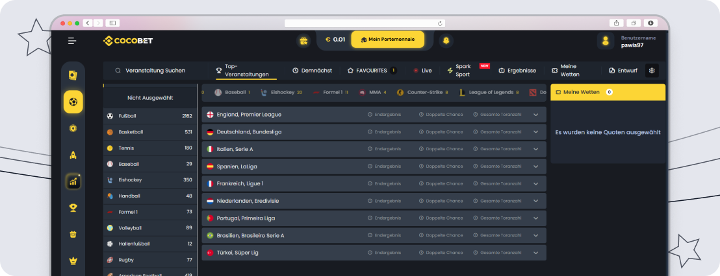This screenshot has height=276, width=720.
Task: Expand Portugal, Primeira Liga row chevron
Action: click(535, 218)
